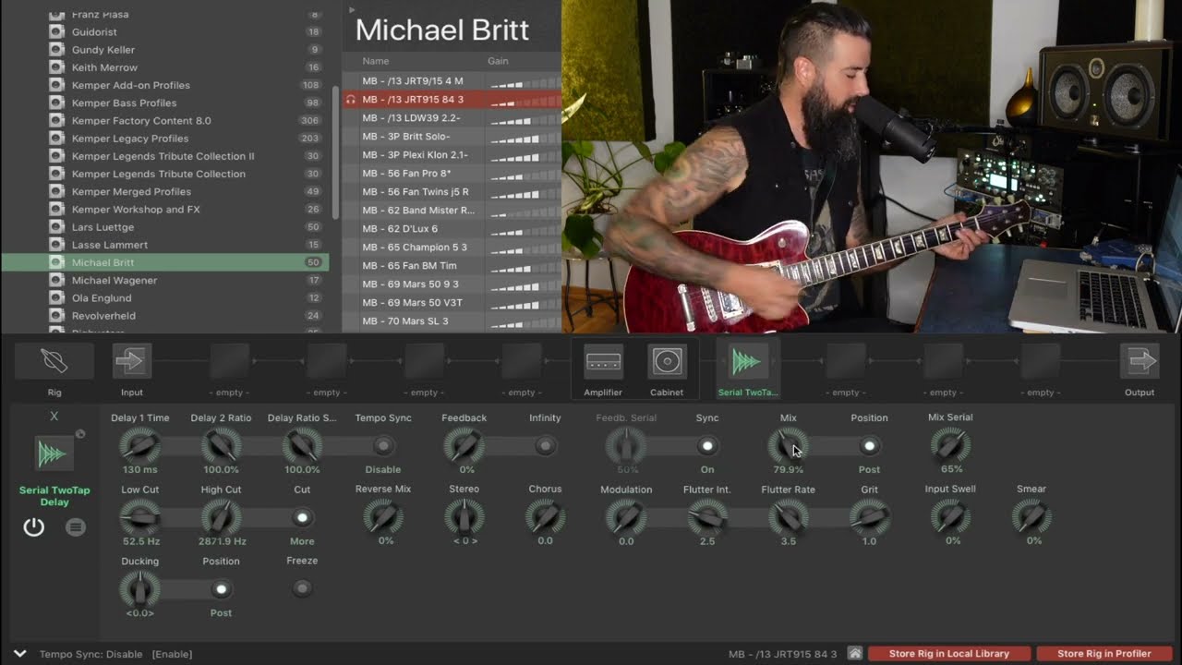Click the disclosure triangle above Michael Britt title
Screen dimensions: 1182x665
[352, 10]
